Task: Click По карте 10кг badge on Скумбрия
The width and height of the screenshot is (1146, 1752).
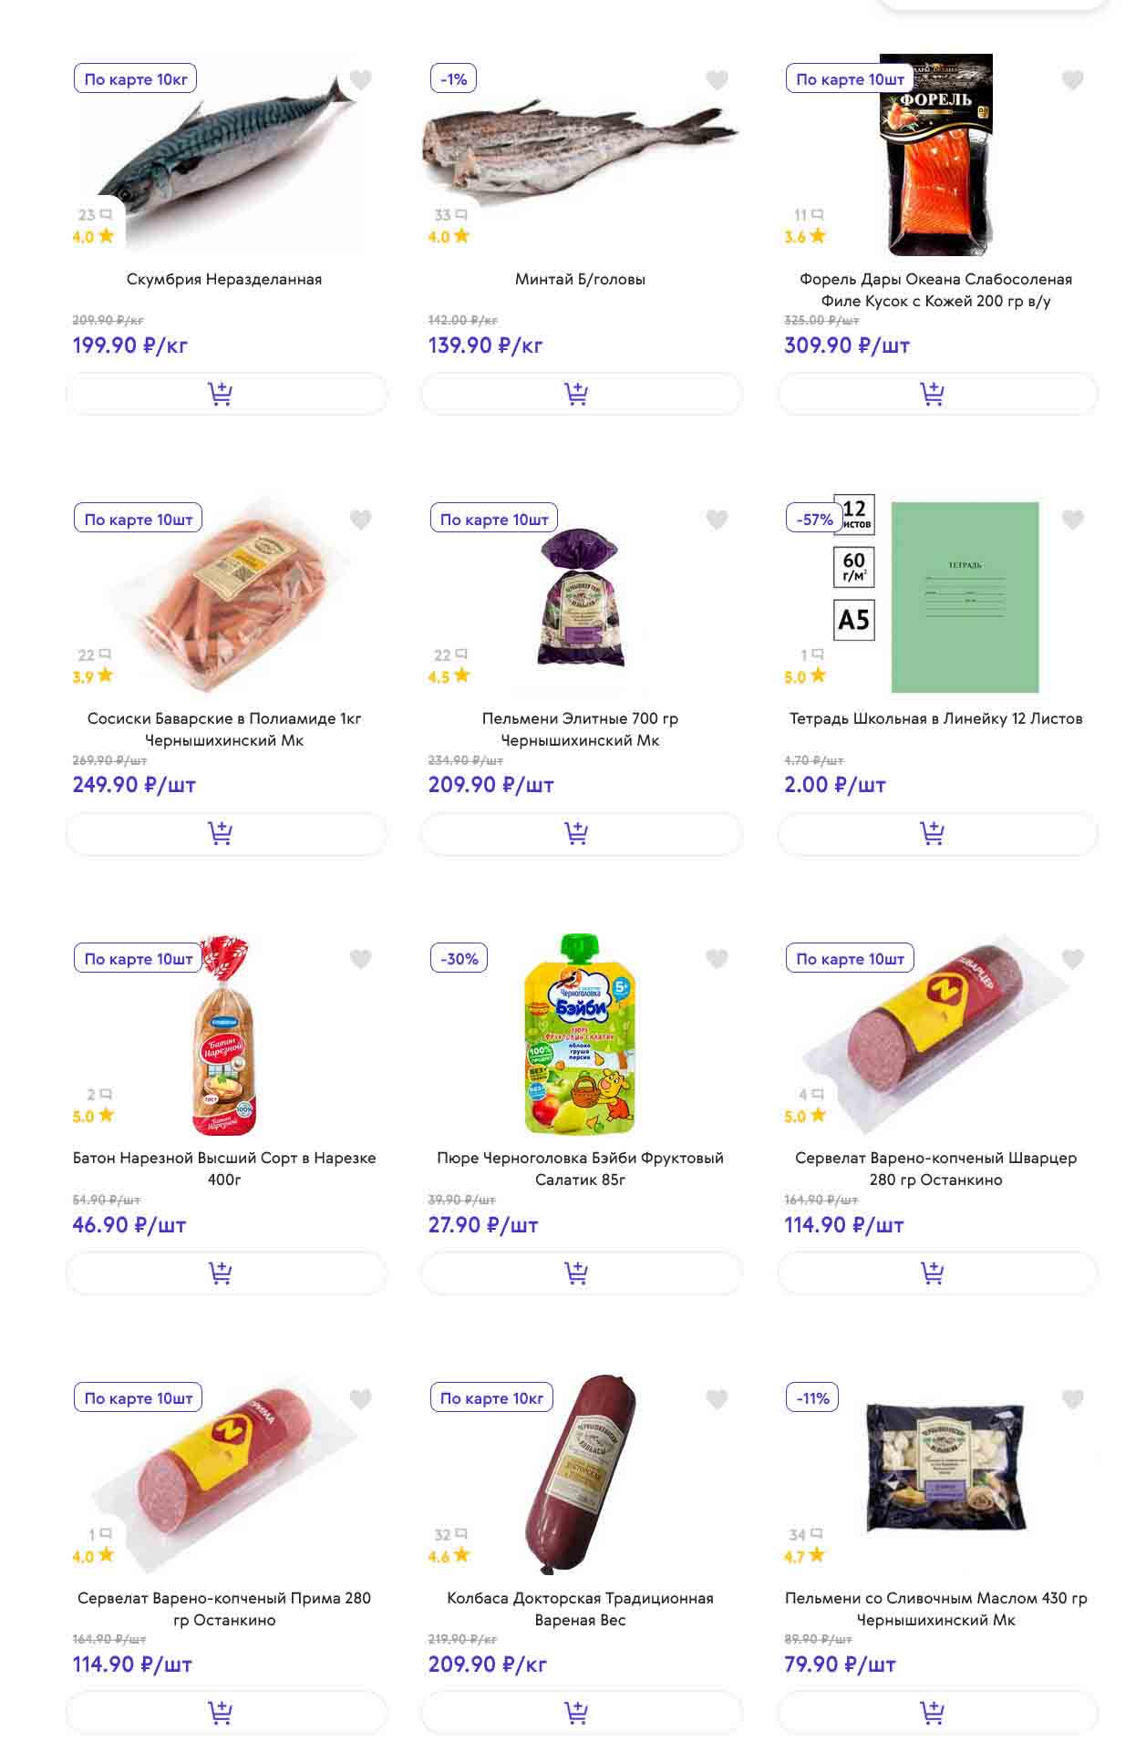Action: (136, 79)
